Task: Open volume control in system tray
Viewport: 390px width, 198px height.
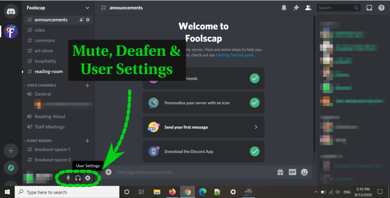Action: (x=338, y=192)
